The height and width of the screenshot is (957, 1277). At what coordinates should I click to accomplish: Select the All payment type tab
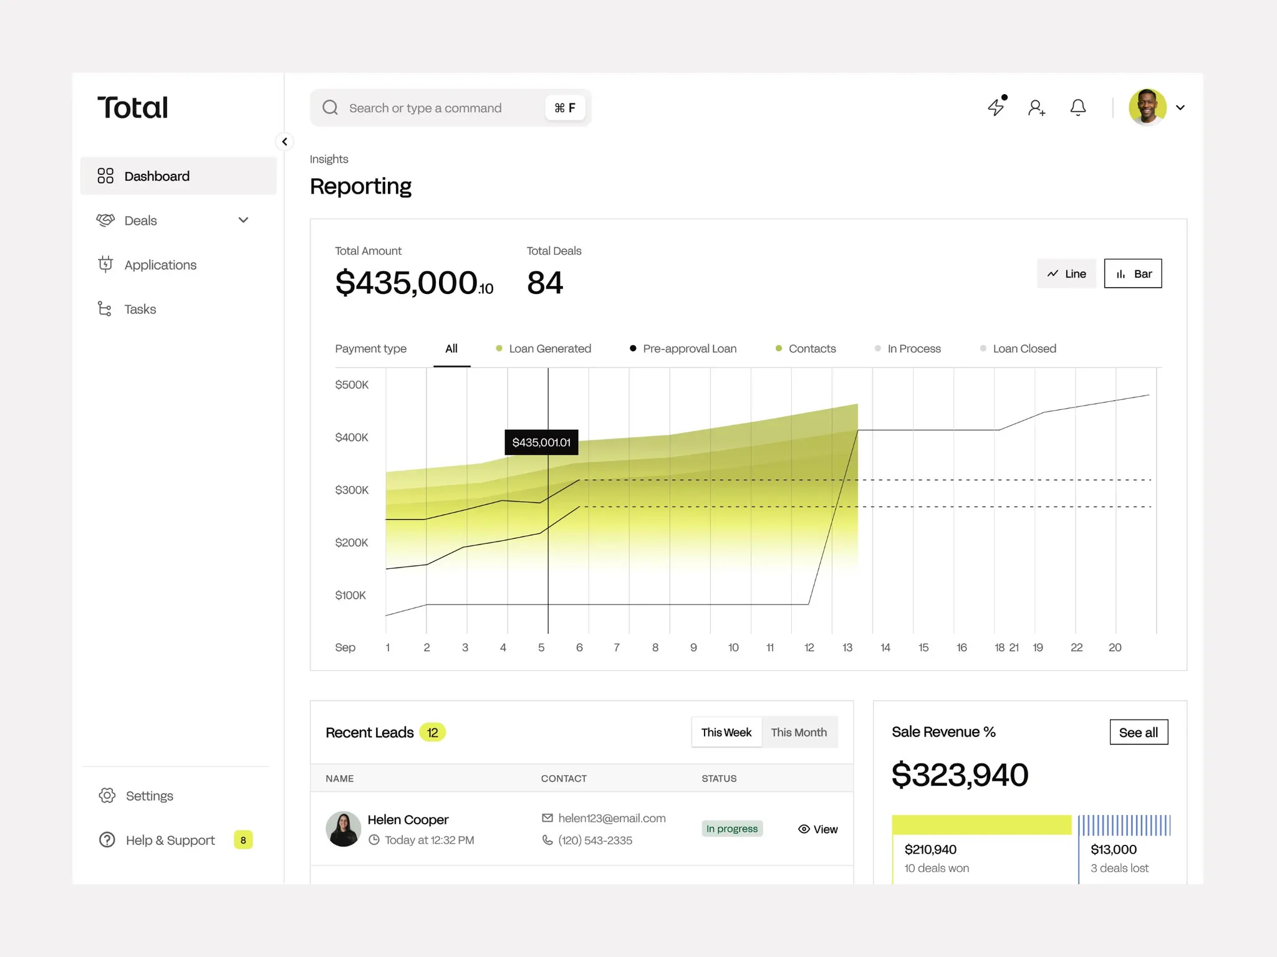[x=451, y=349]
